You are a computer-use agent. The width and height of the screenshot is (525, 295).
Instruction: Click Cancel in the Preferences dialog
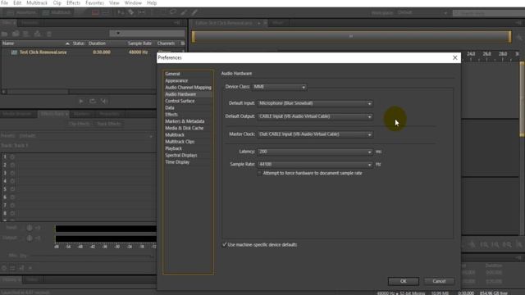(439, 281)
